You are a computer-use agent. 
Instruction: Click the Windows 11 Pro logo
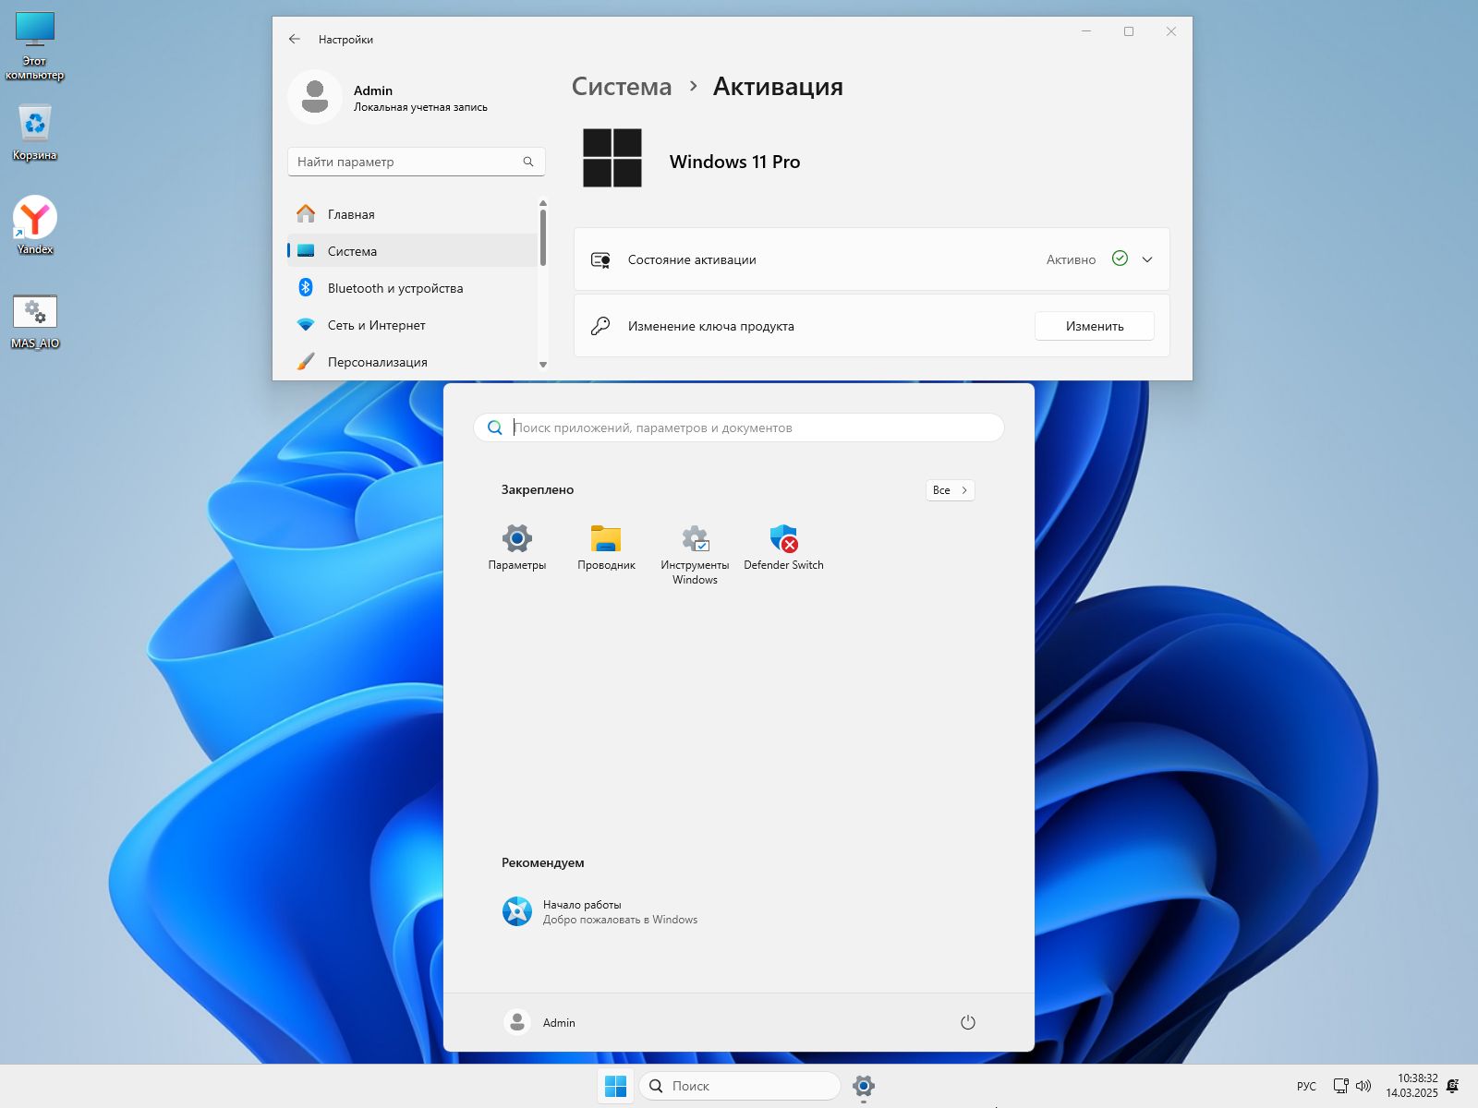612,158
